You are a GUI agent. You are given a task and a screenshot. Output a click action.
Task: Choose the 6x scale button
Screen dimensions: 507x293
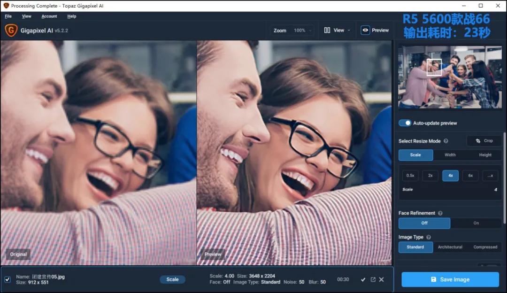470,176
